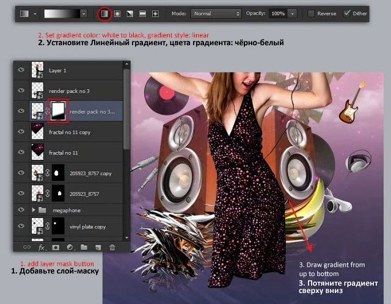The height and width of the screenshot is (304, 391).
Task: Click the black-to-white gradient preview swatch
Action: tap(62, 13)
